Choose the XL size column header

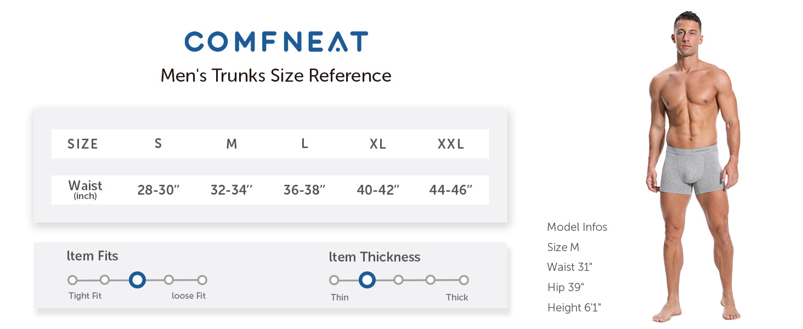pos(378,144)
